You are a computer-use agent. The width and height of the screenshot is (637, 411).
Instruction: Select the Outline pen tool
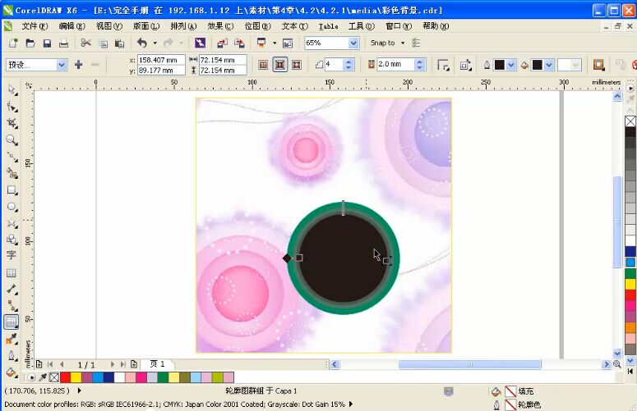coord(12,355)
